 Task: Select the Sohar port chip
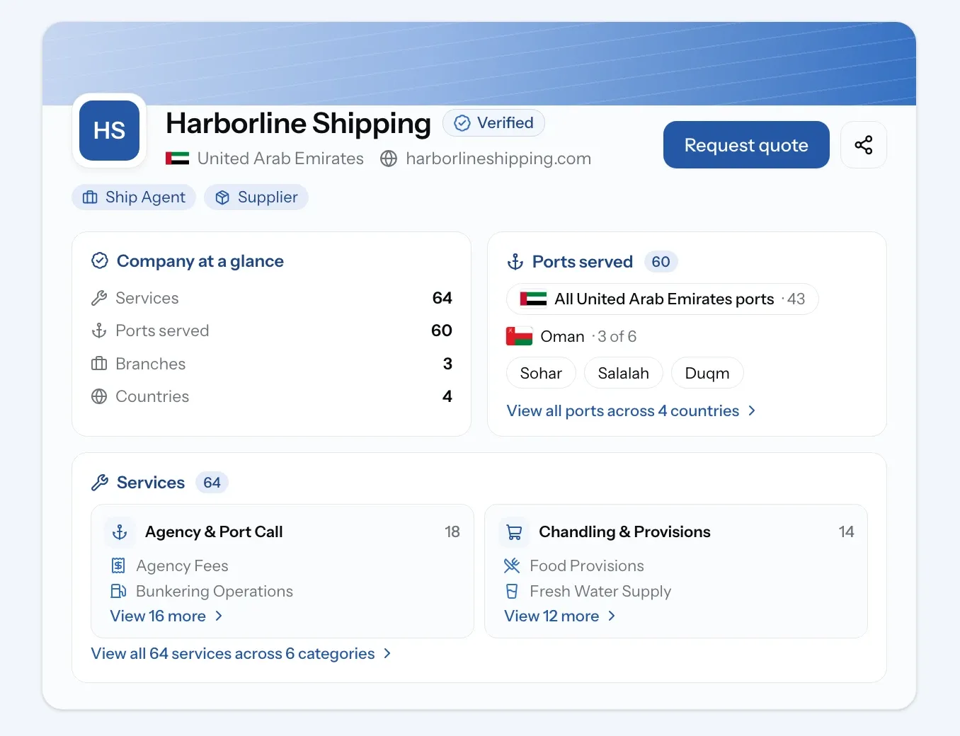point(541,373)
